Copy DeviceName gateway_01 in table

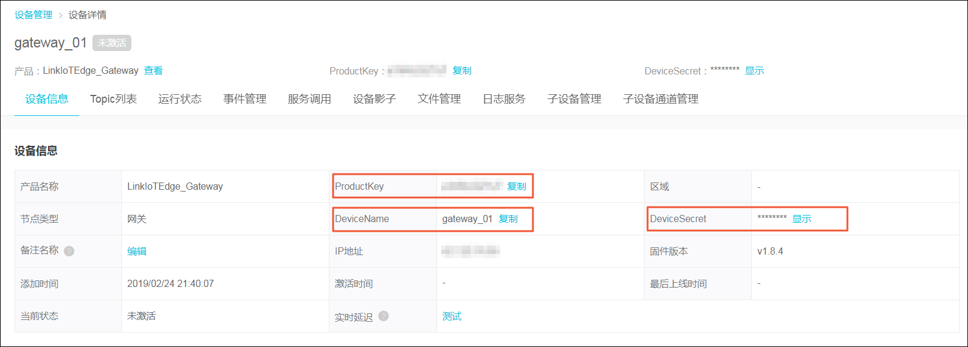pyautogui.click(x=508, y=219)
